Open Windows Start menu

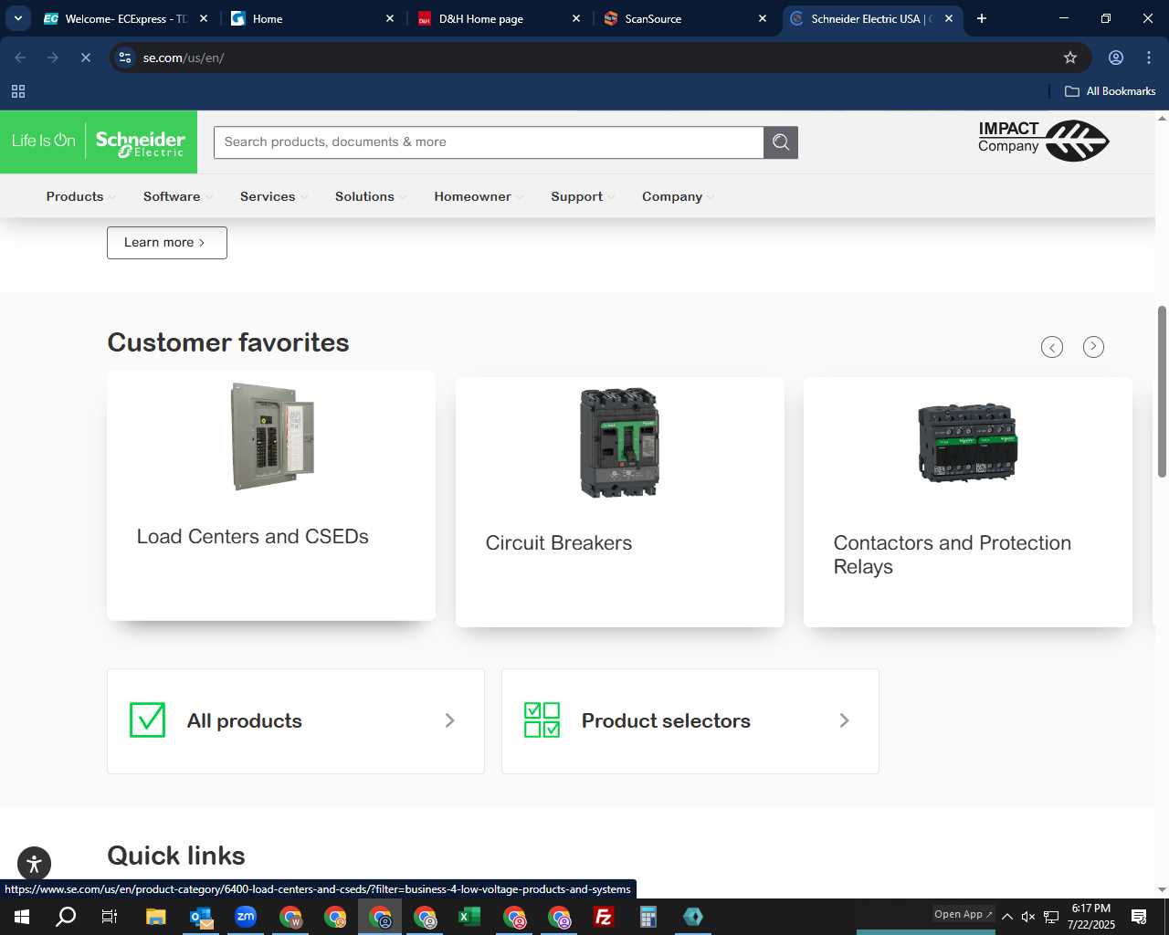[22, 917]
